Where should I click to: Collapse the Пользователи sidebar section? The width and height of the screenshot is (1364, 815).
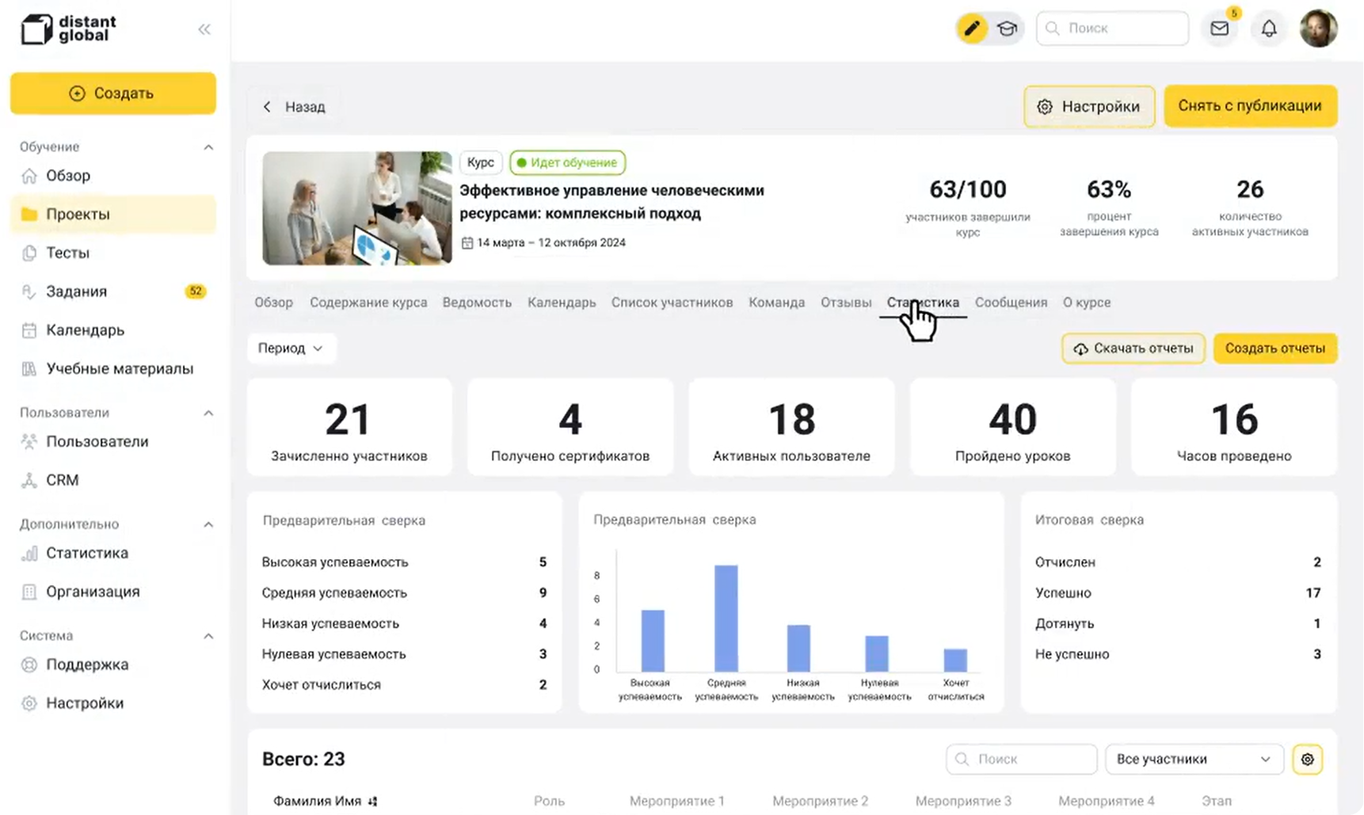pos(208,413)
